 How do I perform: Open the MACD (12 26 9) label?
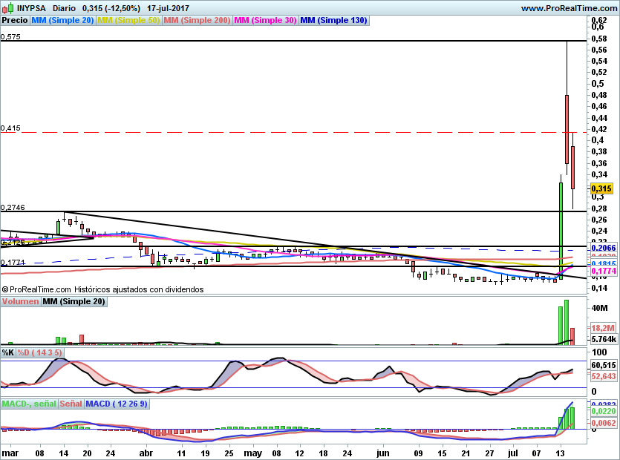117,404
